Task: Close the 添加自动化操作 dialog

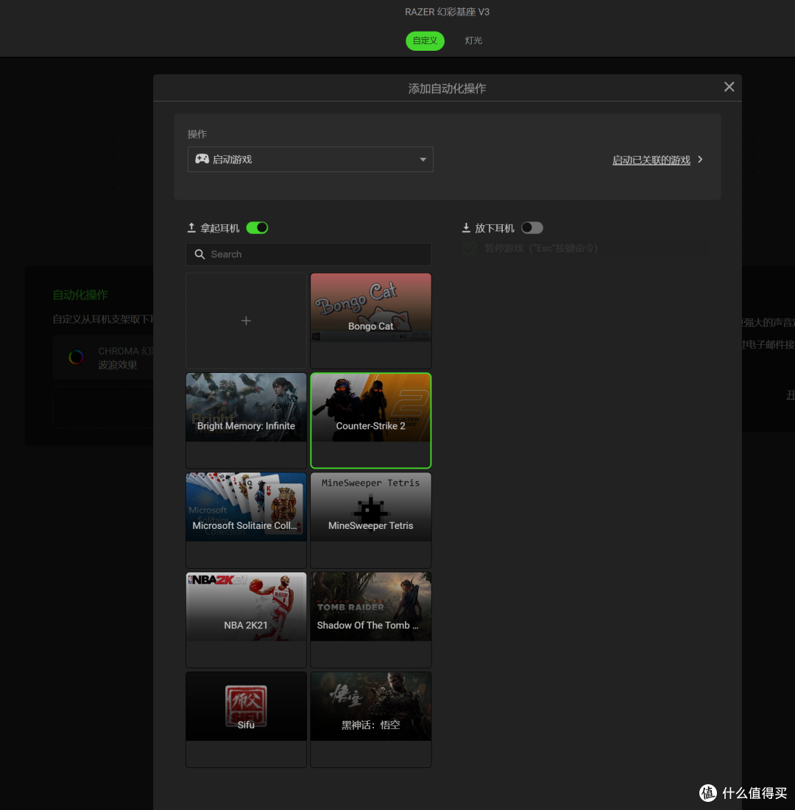Action: click(729, 87)
